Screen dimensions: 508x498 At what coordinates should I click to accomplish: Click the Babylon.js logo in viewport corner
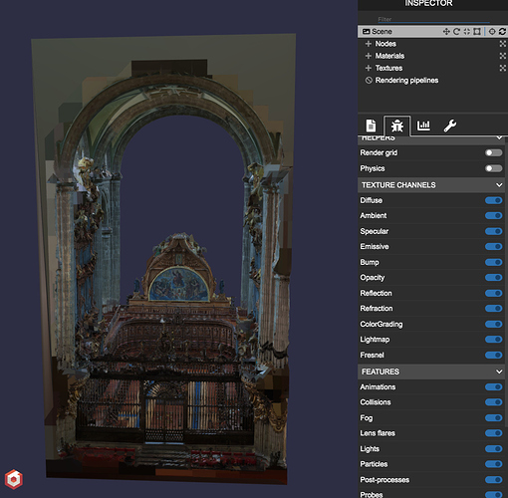[14, 479]
